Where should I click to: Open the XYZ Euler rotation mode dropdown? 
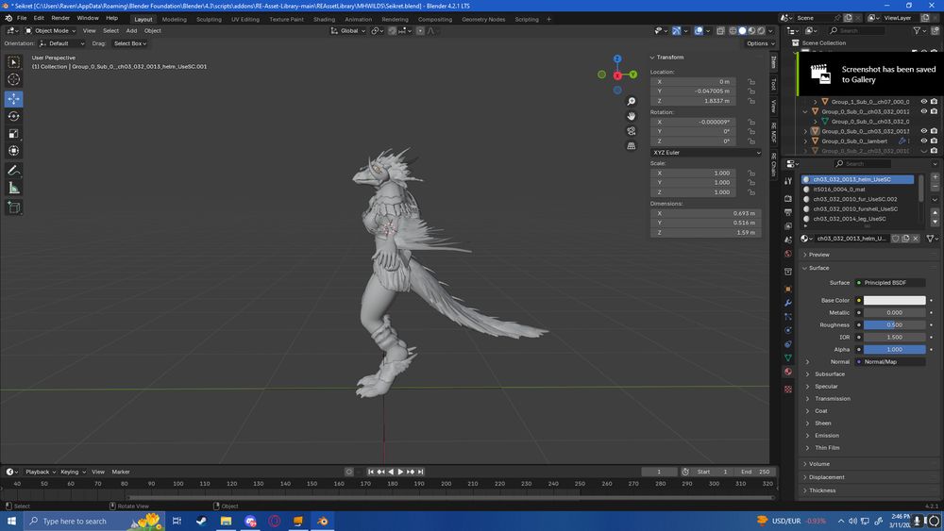[x=705, y=152]
